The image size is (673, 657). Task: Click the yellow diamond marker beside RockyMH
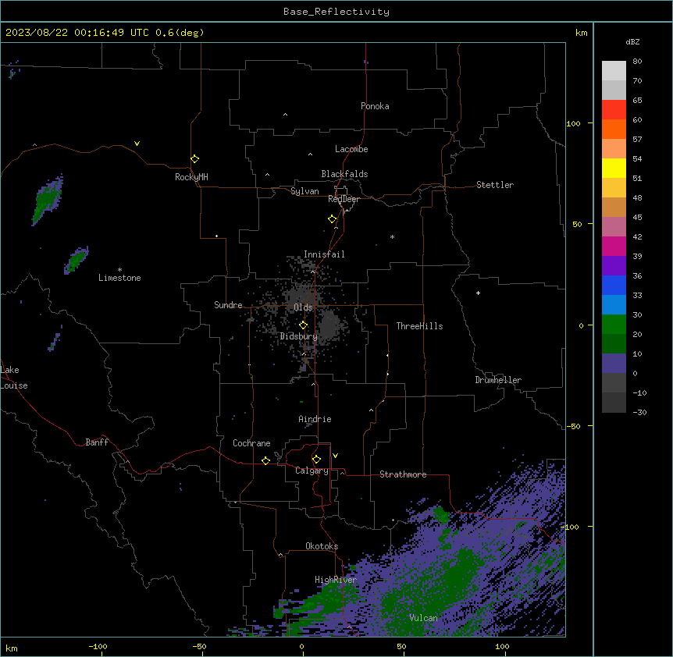195,159
